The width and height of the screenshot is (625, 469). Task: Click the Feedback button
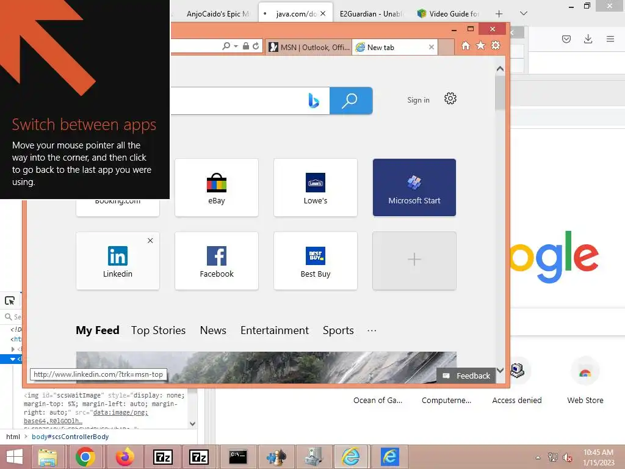466,376
